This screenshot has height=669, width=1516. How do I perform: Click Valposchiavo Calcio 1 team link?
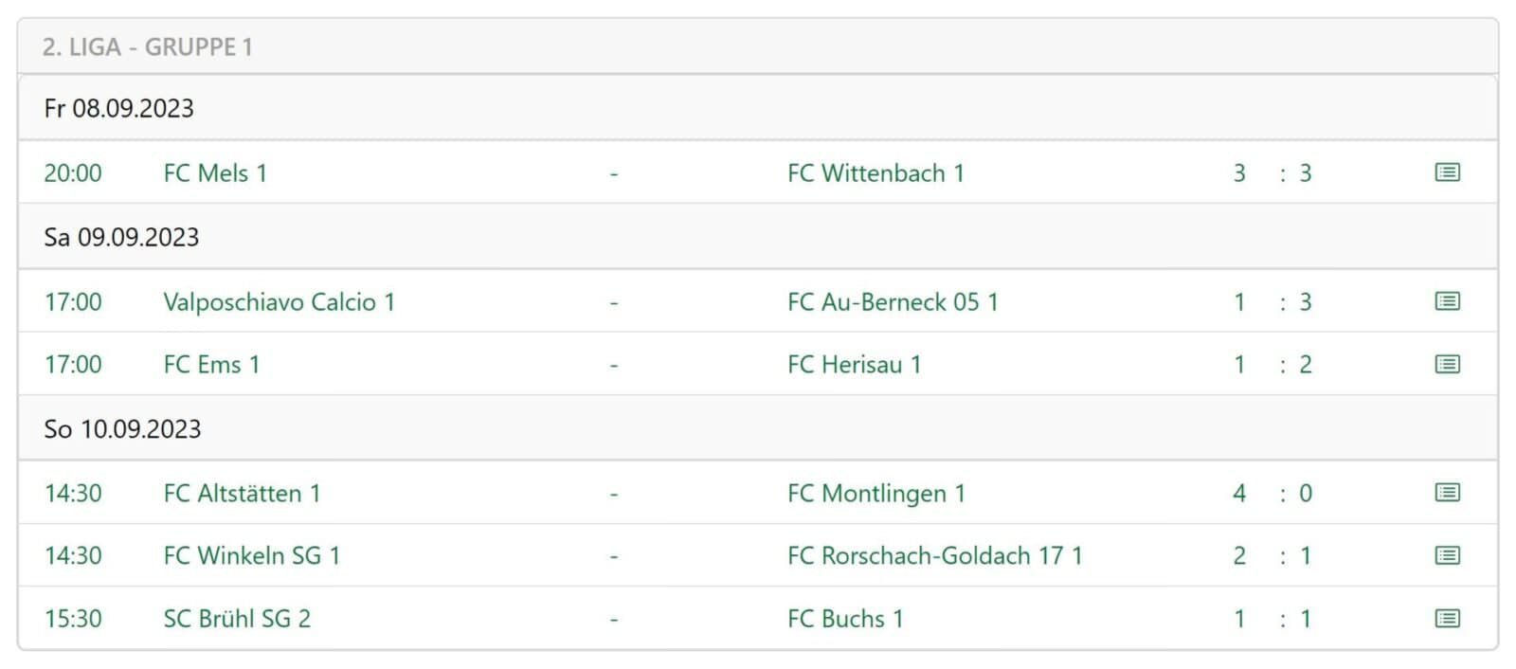pyautogui.click(x=279, y=302)
